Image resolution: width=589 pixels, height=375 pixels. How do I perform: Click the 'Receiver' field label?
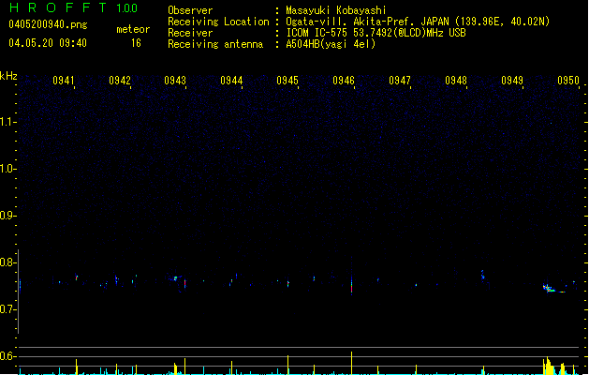point(190,33)
